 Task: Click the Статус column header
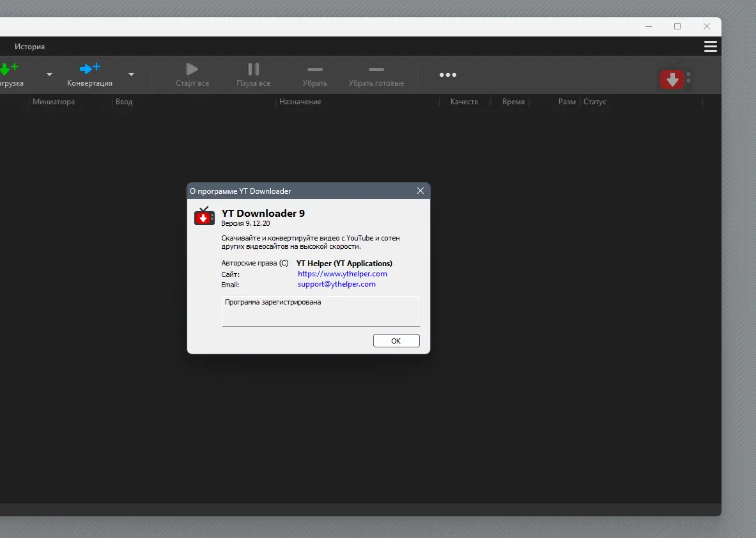pyautogui.click(x=594, y=102)
